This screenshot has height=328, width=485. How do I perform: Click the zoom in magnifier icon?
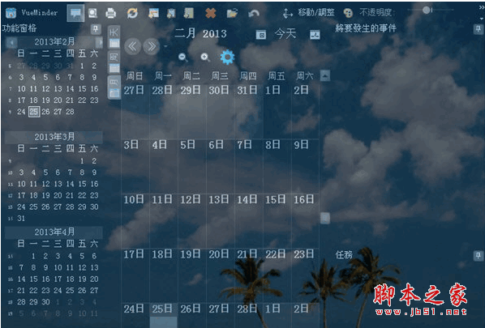205,58
